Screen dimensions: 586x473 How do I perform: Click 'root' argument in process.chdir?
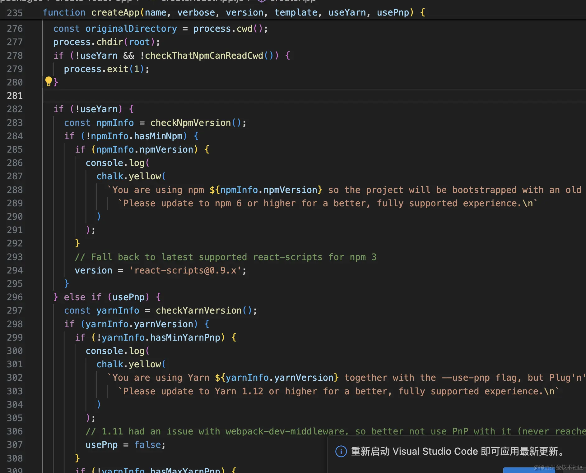click(x=140, y=42)
